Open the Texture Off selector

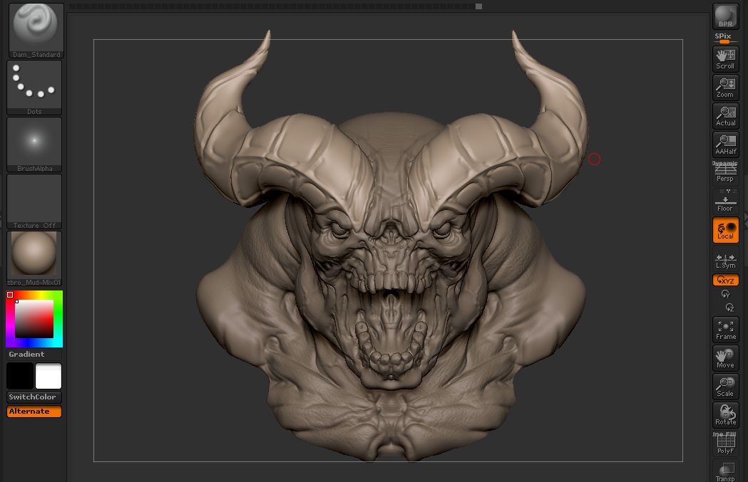tap(34, 201)
